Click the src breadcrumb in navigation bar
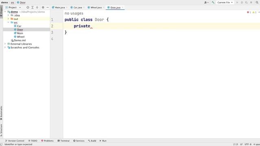 (x=13, y=2)
